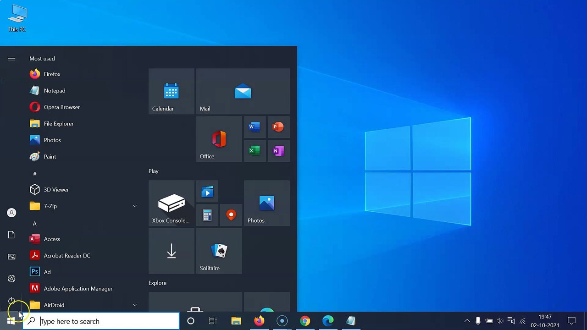Viewport: 587px width, 330px height.
Task: Expand the Start menu hamburger navigation
Action: coord(11,59)
